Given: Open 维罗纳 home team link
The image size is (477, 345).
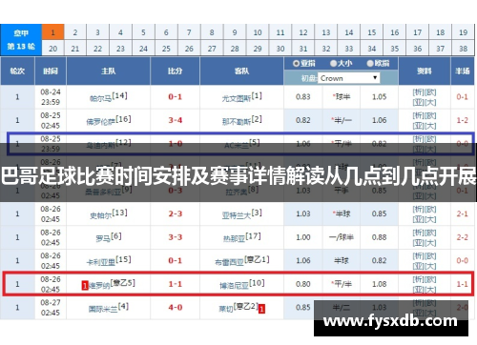Looking at the screenshot, I should pyautogui.click(x=99, y=286).
